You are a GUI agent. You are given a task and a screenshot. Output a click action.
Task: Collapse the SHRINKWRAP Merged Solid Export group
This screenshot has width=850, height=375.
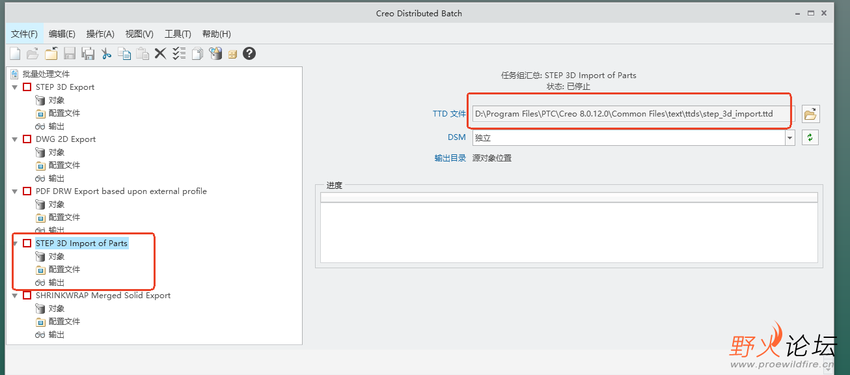click(15, 296)
